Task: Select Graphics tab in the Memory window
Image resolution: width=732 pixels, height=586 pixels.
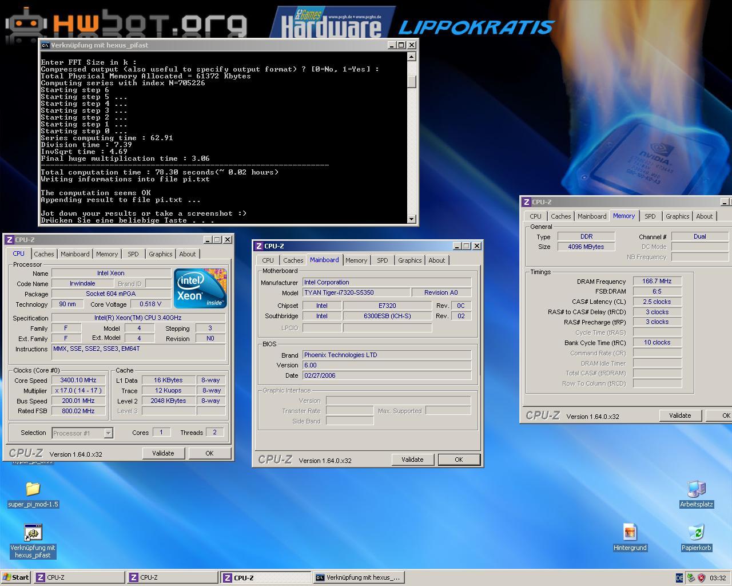Action: coord(677,216)
